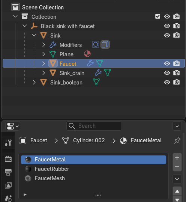Click the material icon next to Plane
Screen dimensions: 186x202
coord(87,54)
